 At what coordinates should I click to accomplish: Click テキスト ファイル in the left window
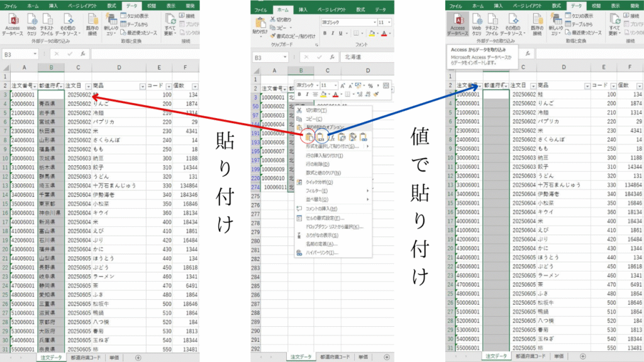coord(47,25)
